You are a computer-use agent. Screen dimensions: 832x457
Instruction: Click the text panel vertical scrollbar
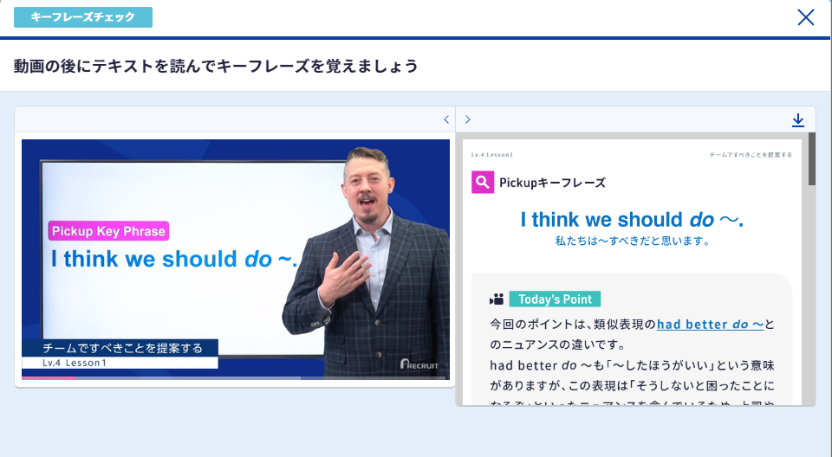pyautogui.click(x=812, y=159)
